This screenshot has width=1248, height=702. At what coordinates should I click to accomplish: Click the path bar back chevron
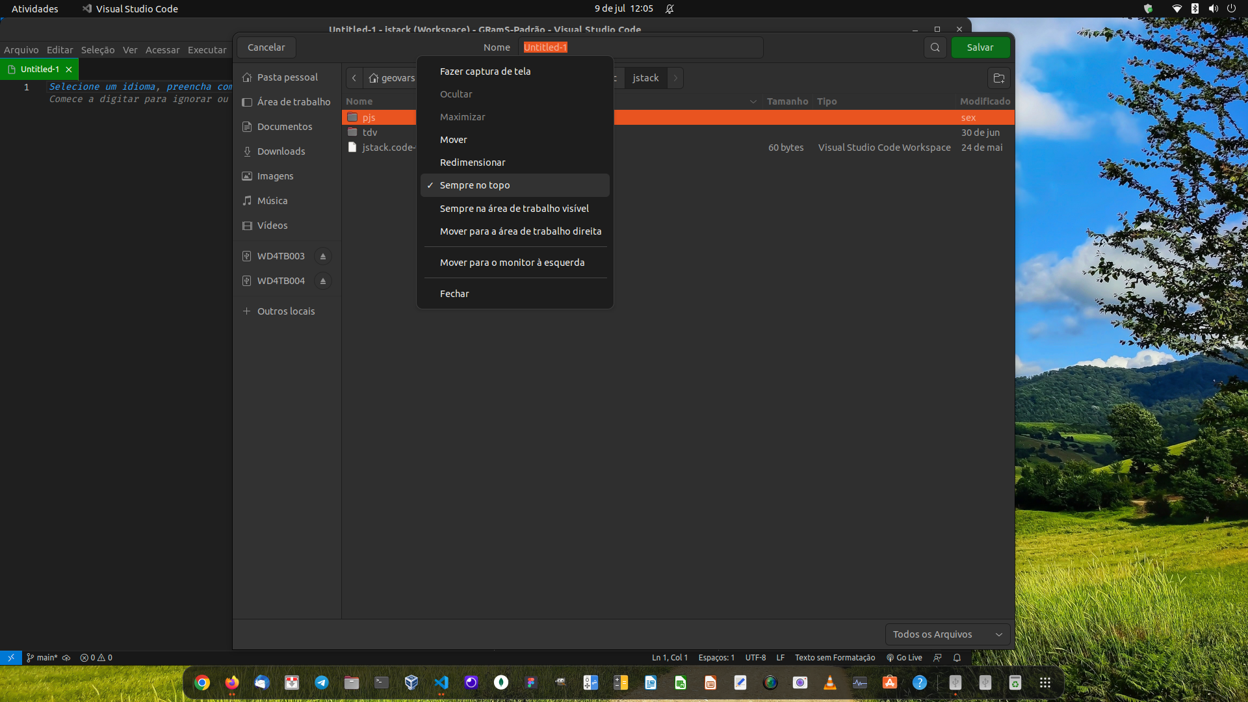click(x=354, y=78)
